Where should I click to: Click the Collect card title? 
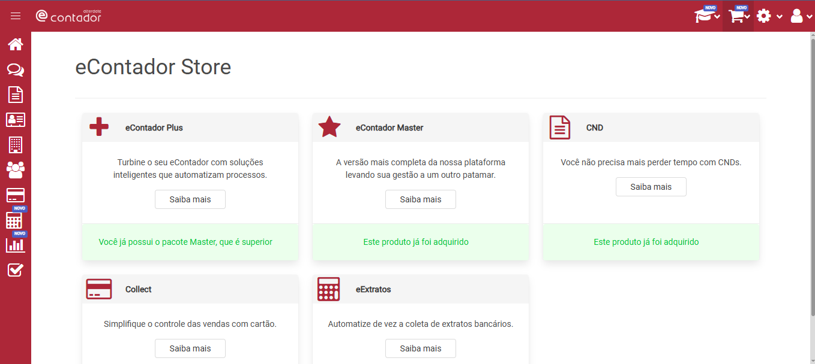pos(139,289)
